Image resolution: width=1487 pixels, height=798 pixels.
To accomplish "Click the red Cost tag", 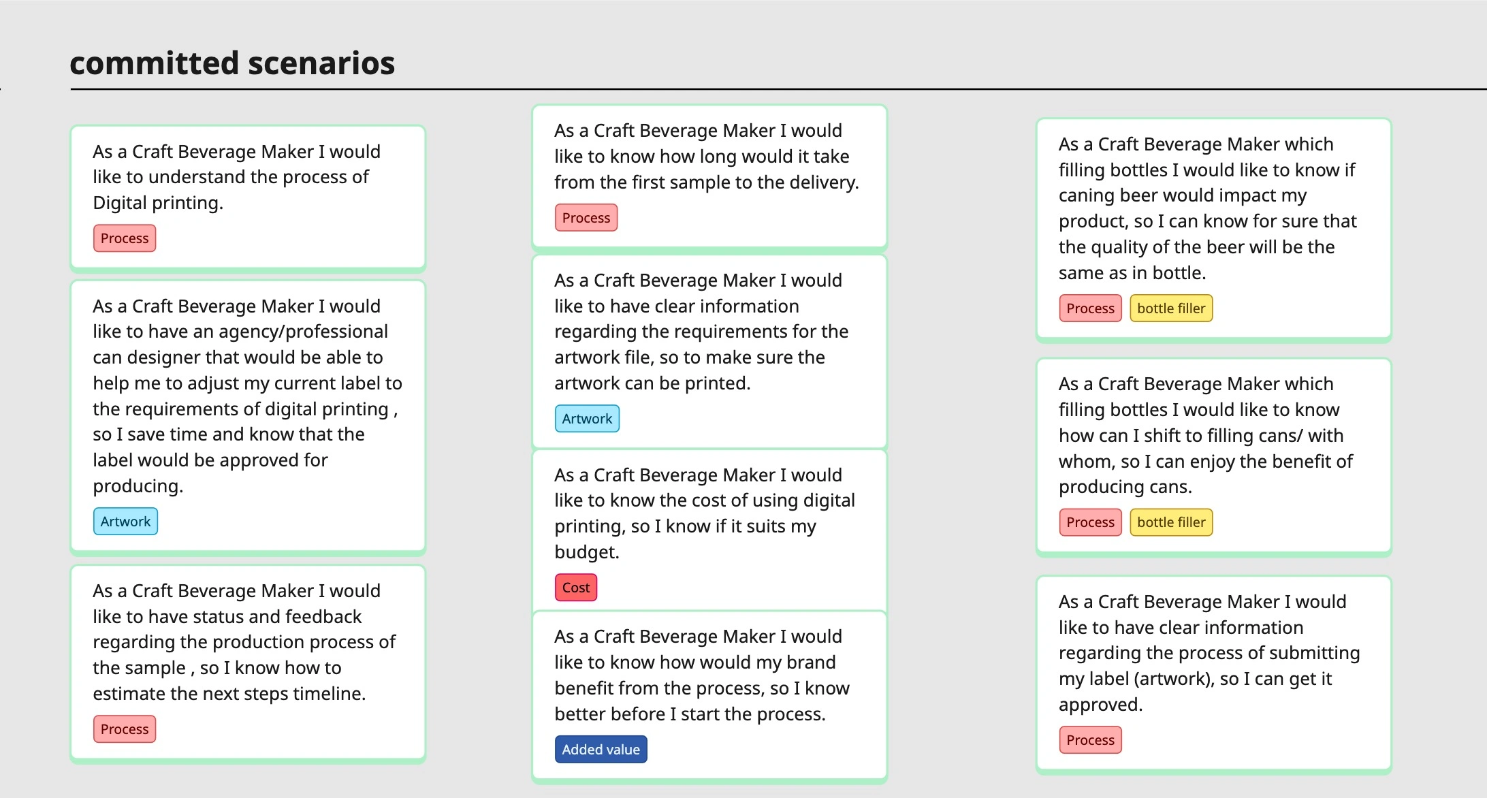I will point(576,588).
